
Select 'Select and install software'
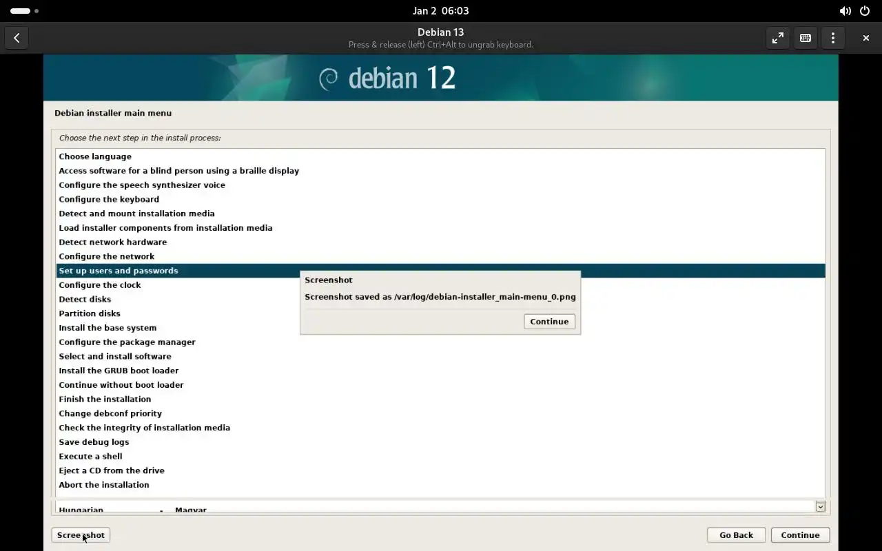[440, 357]
